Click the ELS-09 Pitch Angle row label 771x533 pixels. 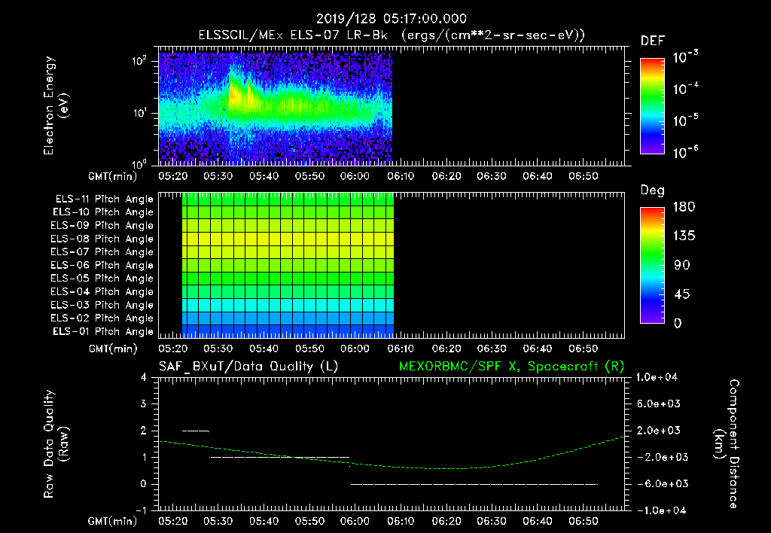pyautogui.click(x=102, y=226)
